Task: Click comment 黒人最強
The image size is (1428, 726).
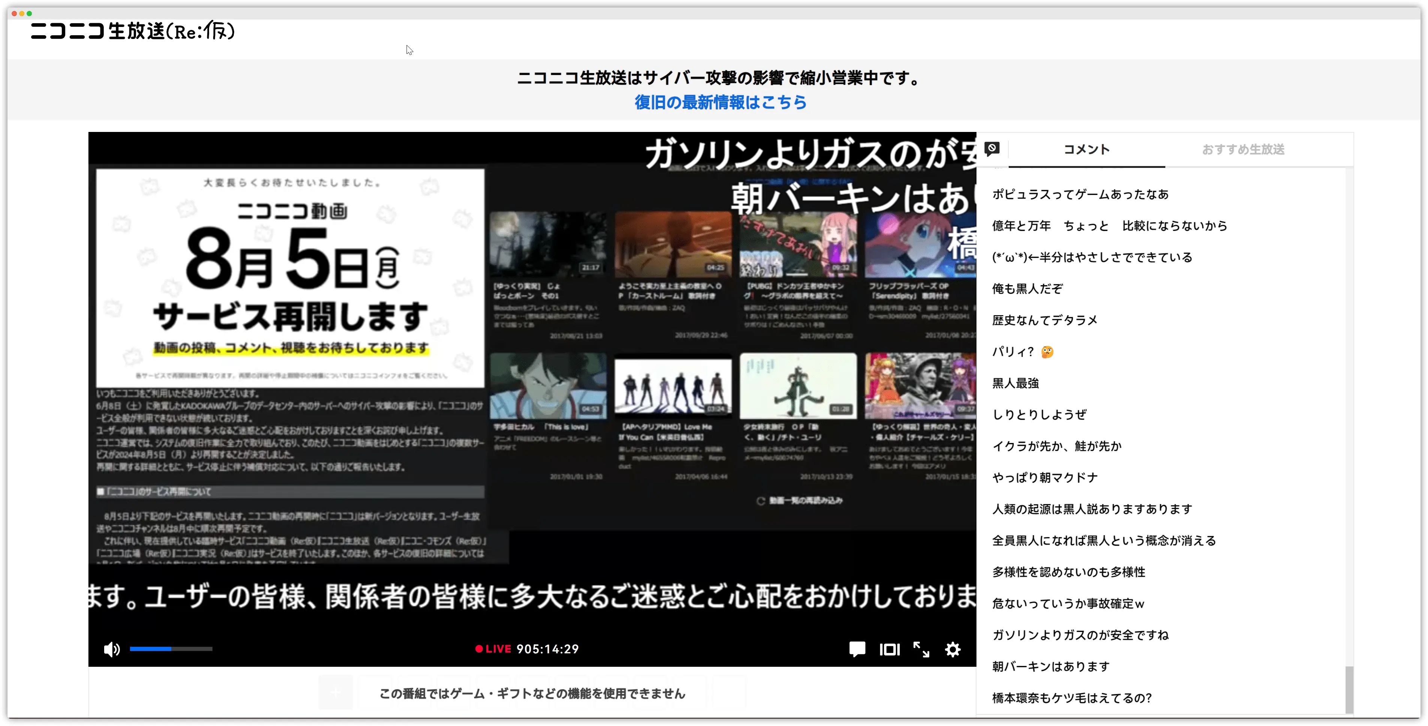Action: click(x=1015, y=383)
